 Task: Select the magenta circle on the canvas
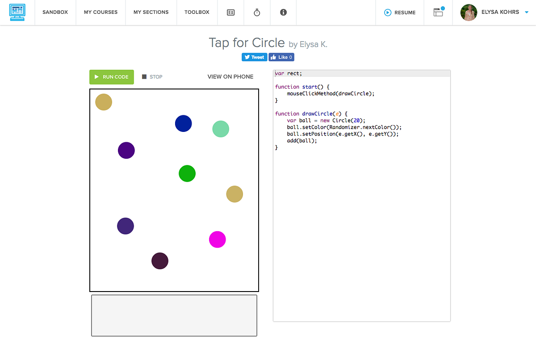pos(217,239)
